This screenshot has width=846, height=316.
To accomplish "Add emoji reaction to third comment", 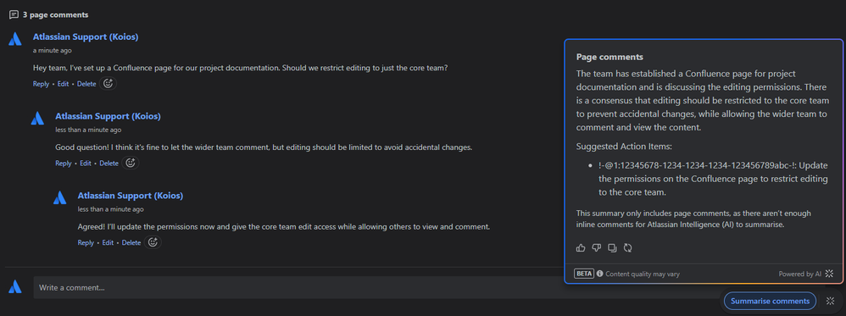I will [153, 242].
